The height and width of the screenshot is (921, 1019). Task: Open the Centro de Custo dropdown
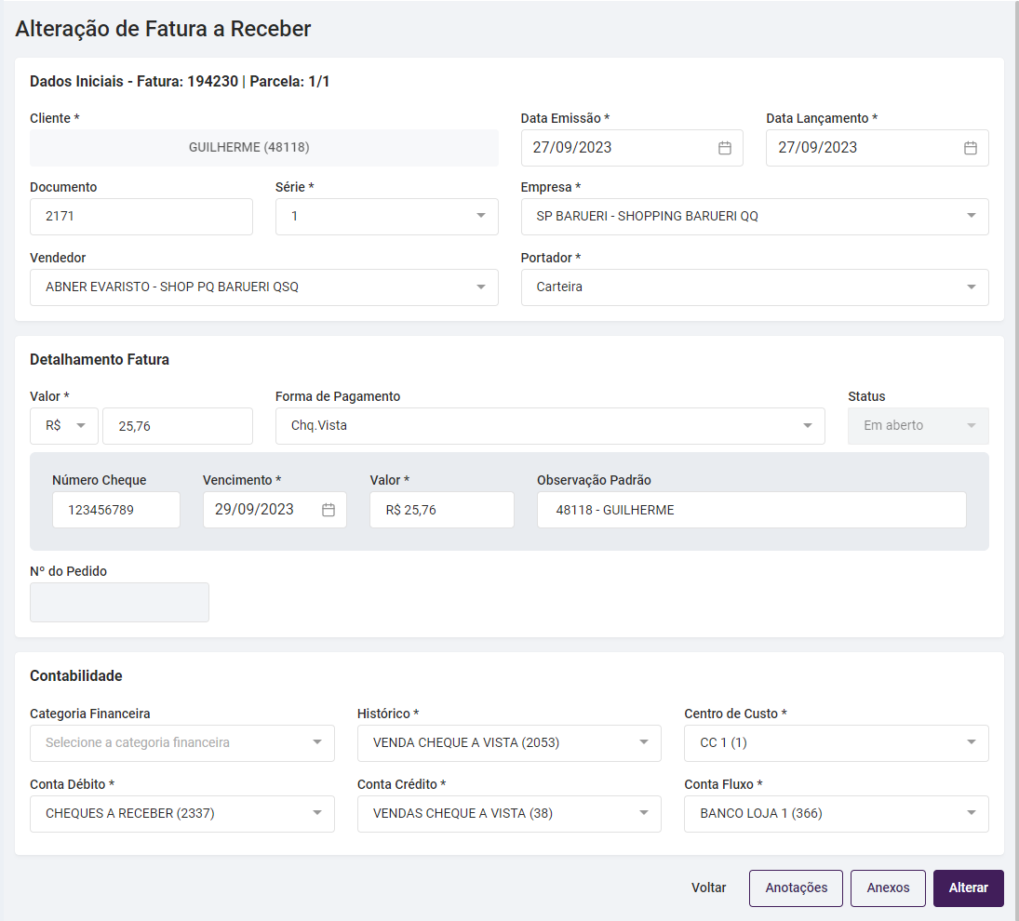pos(971,743)
